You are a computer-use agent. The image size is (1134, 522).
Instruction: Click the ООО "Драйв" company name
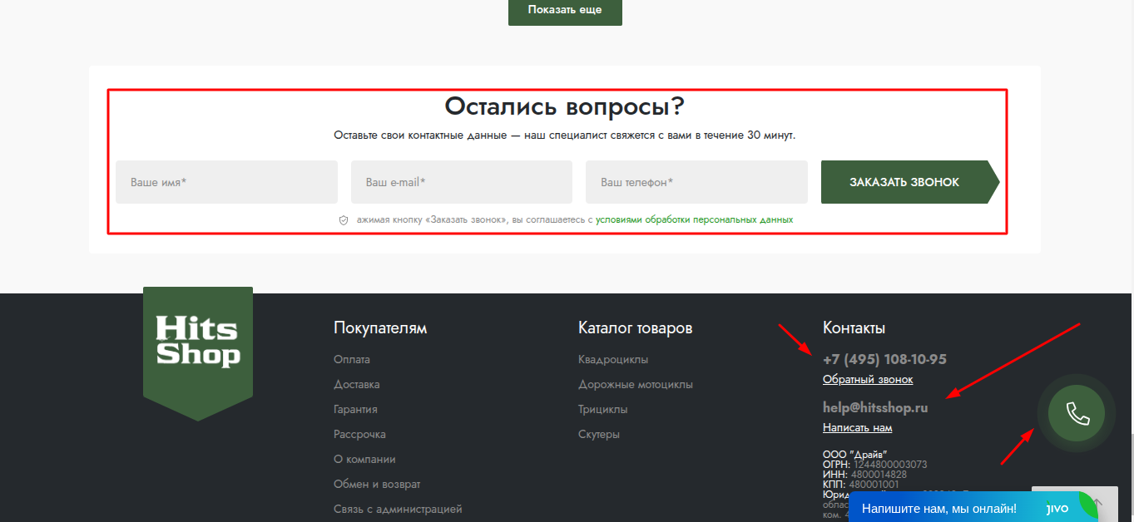pos(855,454)
